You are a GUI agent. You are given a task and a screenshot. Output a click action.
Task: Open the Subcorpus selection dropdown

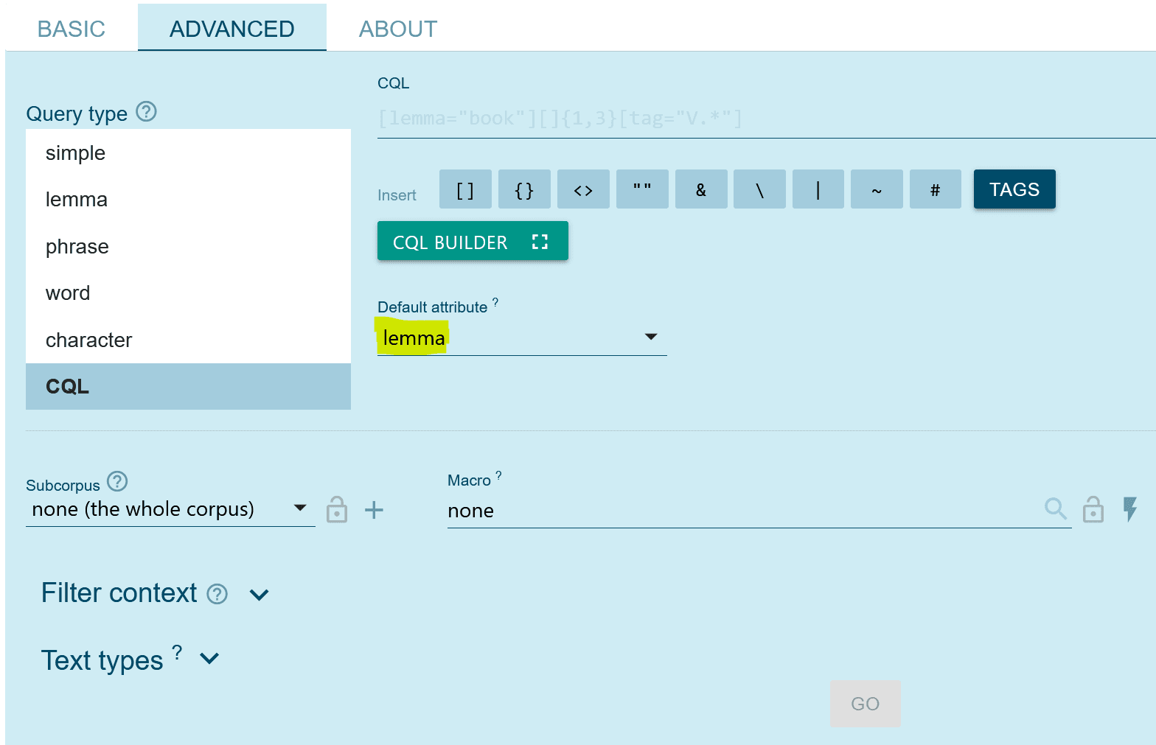coord(170,509)
